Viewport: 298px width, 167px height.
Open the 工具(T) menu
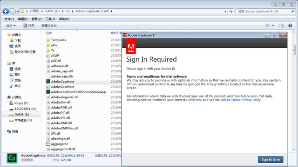50,19
